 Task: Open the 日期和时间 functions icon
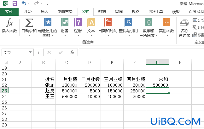coord(108,23)
